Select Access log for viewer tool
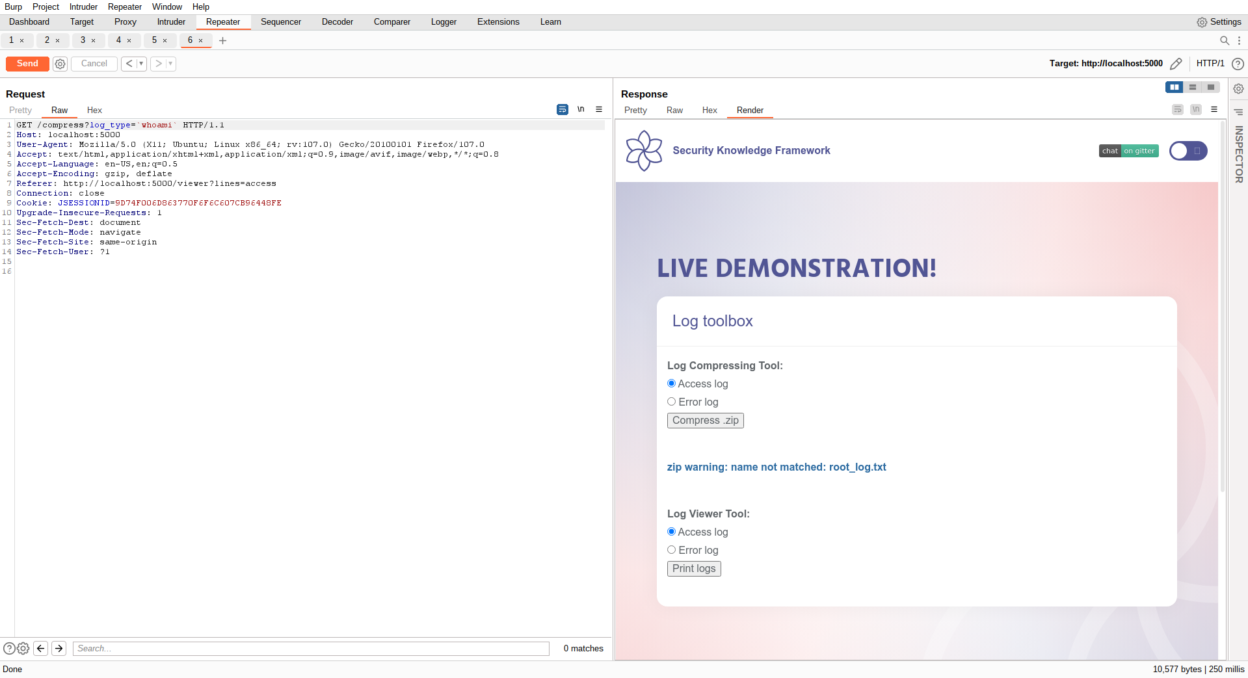The image size is (1248, 678). pyautogui.click(x=671, y=532)
